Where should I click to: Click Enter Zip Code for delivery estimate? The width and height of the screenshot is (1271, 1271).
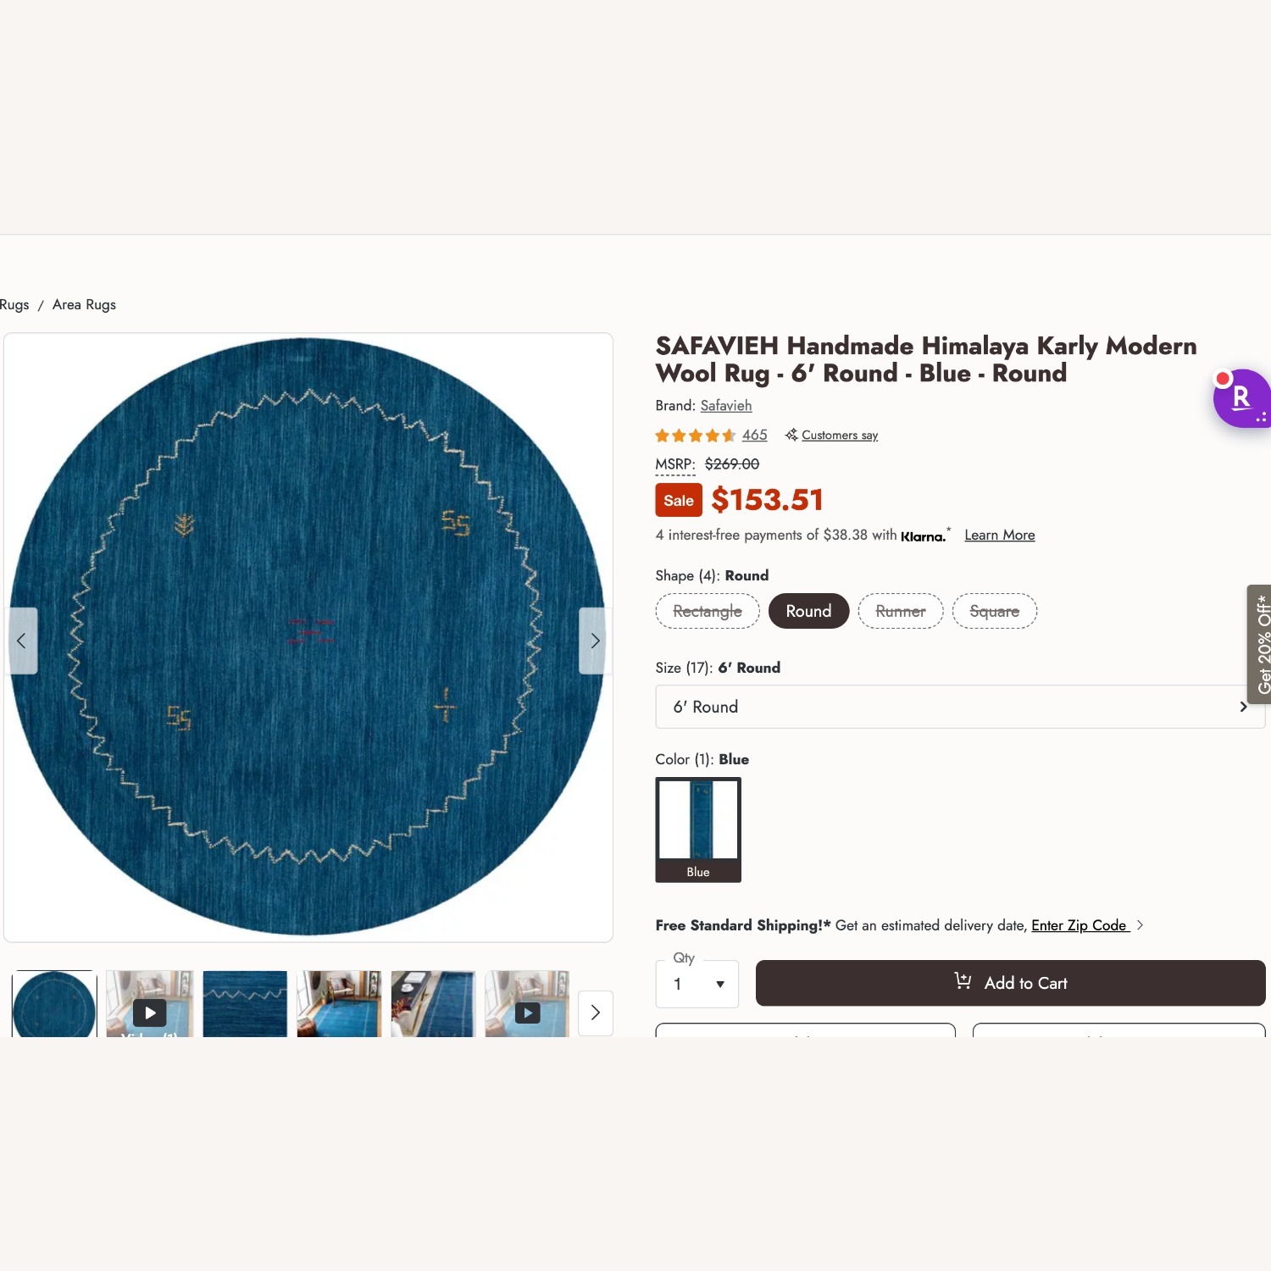[1080, 925]
